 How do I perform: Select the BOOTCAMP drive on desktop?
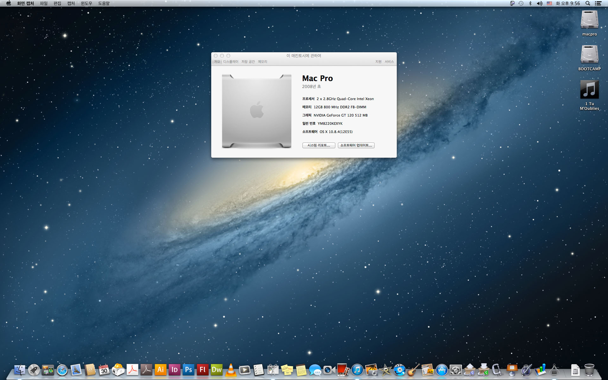pos(589,57)
